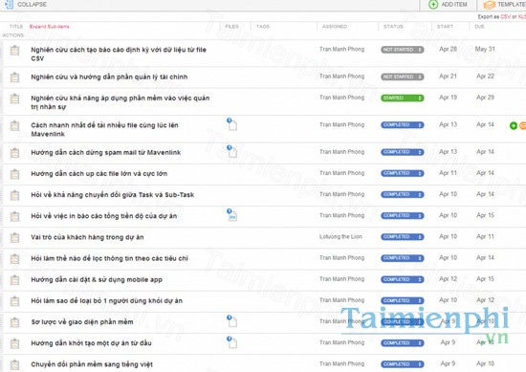Click clipboard icon for 'Sơ lược về giao diện phần mềm'

(14, 322)
